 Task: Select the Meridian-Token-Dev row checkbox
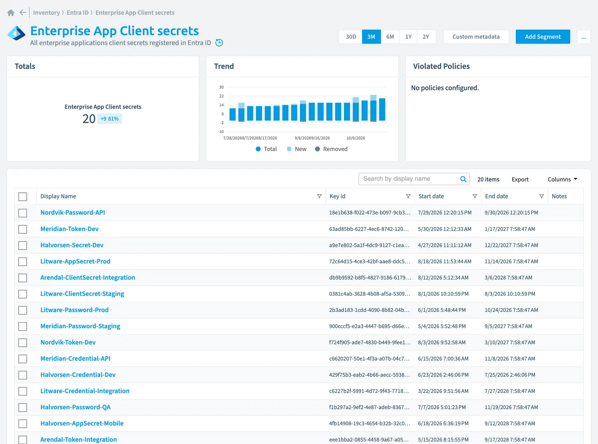[23, 229]
